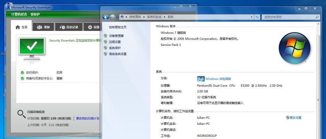Image resolution: width=326 pixels, height=139 pixels.
Task: Open 控制面板主页 link
Action: [x=118, y=27]
